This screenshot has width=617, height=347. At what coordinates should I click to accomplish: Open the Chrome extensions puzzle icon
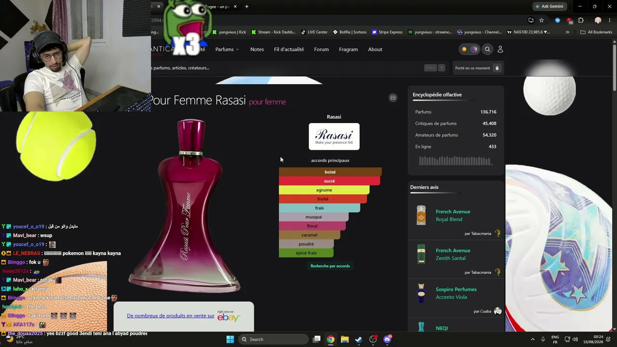click(581, 20)
